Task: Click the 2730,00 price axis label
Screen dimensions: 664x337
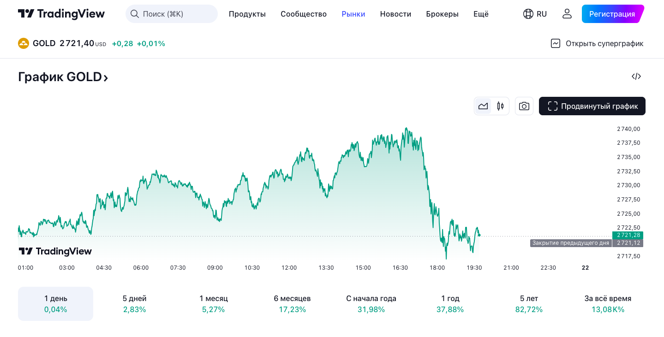Action: [x=628, y=185]
